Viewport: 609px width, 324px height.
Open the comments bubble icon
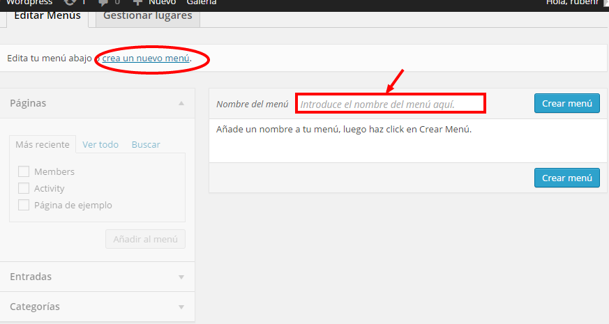[103, 2]
